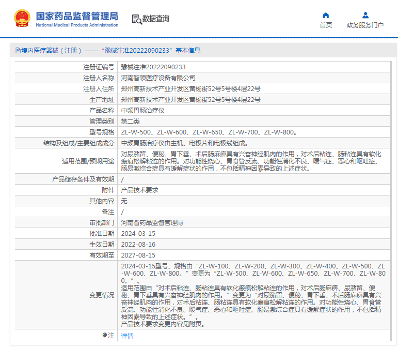Click the 批准日期 label
Image resolution: width=398 pixels, height=347 pixels.
102,234
